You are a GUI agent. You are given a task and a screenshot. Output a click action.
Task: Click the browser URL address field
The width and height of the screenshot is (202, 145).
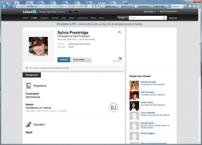(x=51, y=6)
